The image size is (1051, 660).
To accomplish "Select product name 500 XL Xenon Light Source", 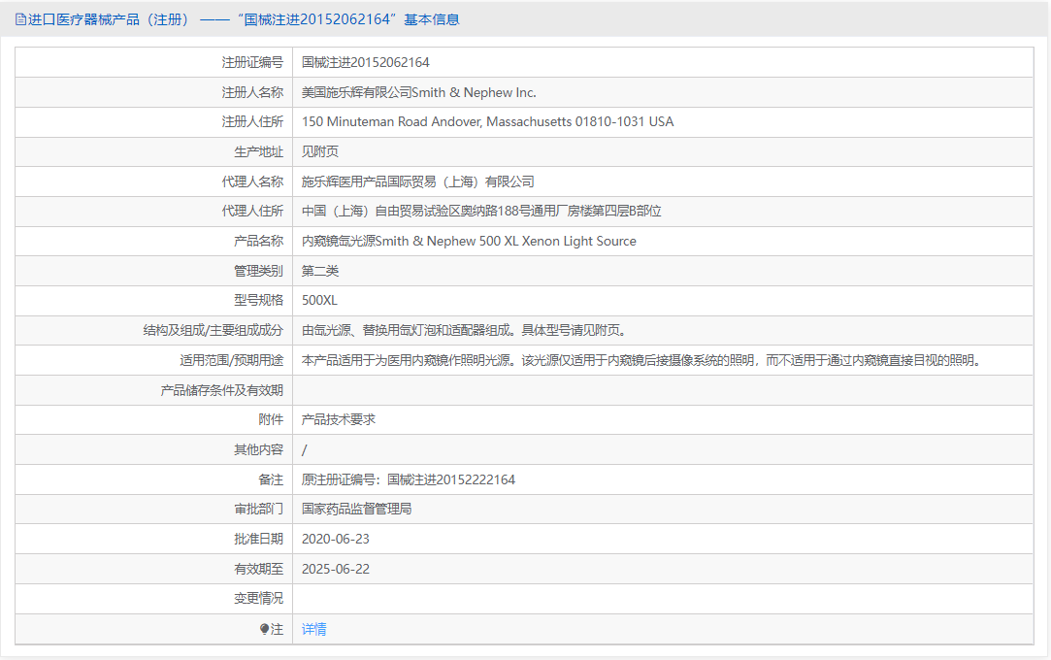I will [469, 242].
